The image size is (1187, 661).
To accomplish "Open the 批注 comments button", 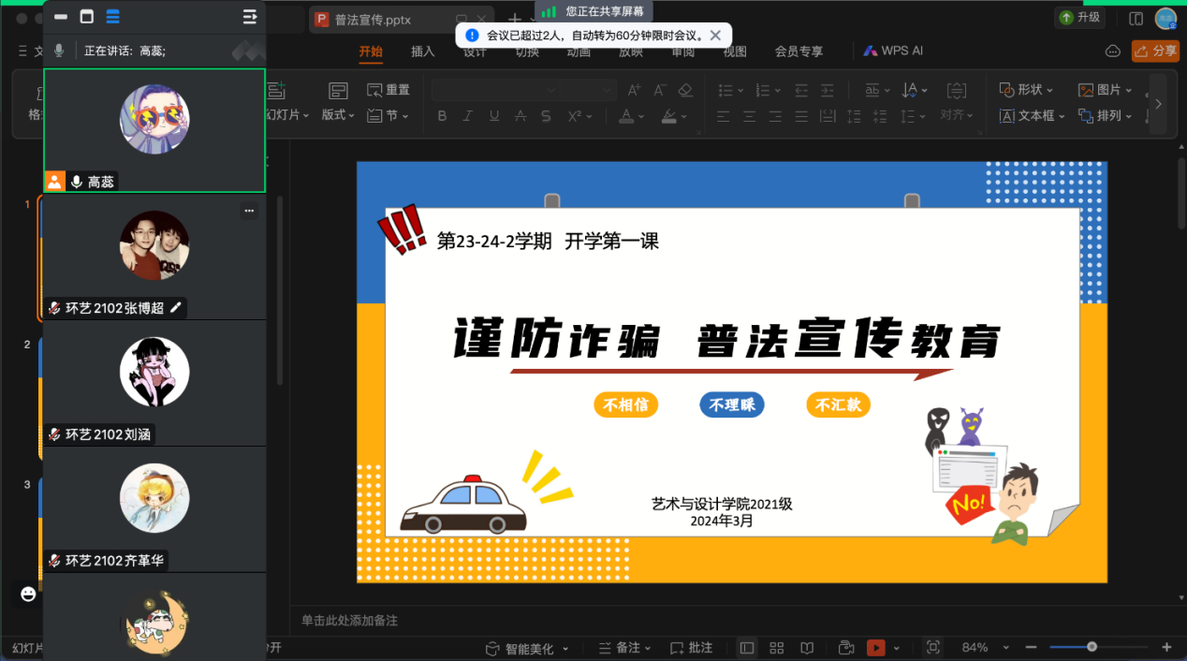I will click(691, 648).
